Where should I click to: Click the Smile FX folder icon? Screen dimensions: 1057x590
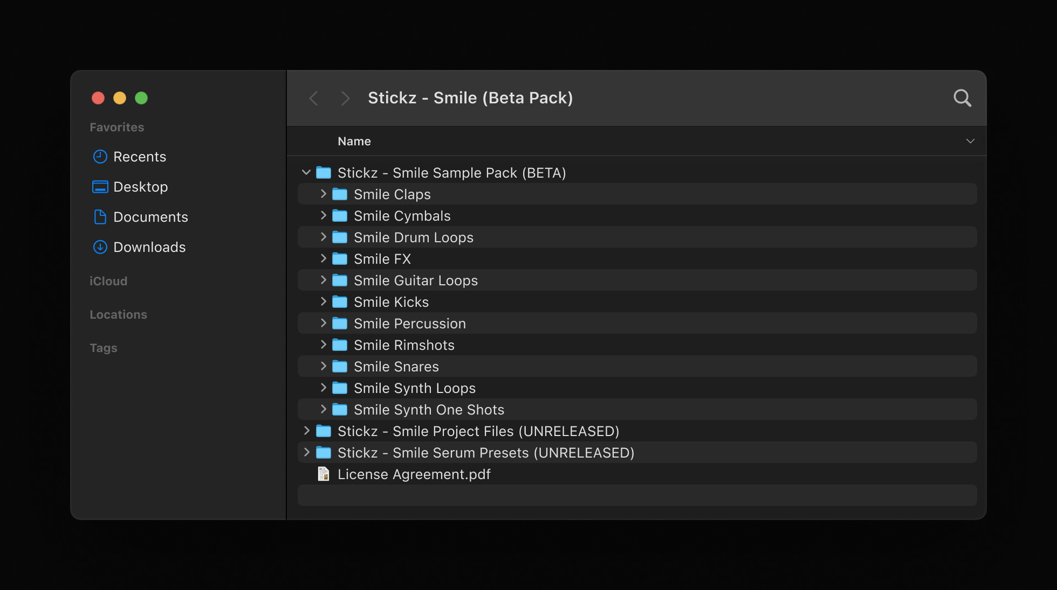[340, 258]
